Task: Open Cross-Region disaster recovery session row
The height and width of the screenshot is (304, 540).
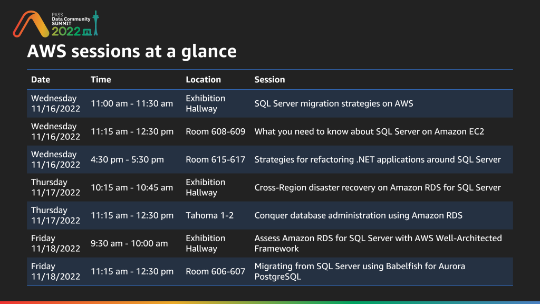Action: [x=270, y=187]
